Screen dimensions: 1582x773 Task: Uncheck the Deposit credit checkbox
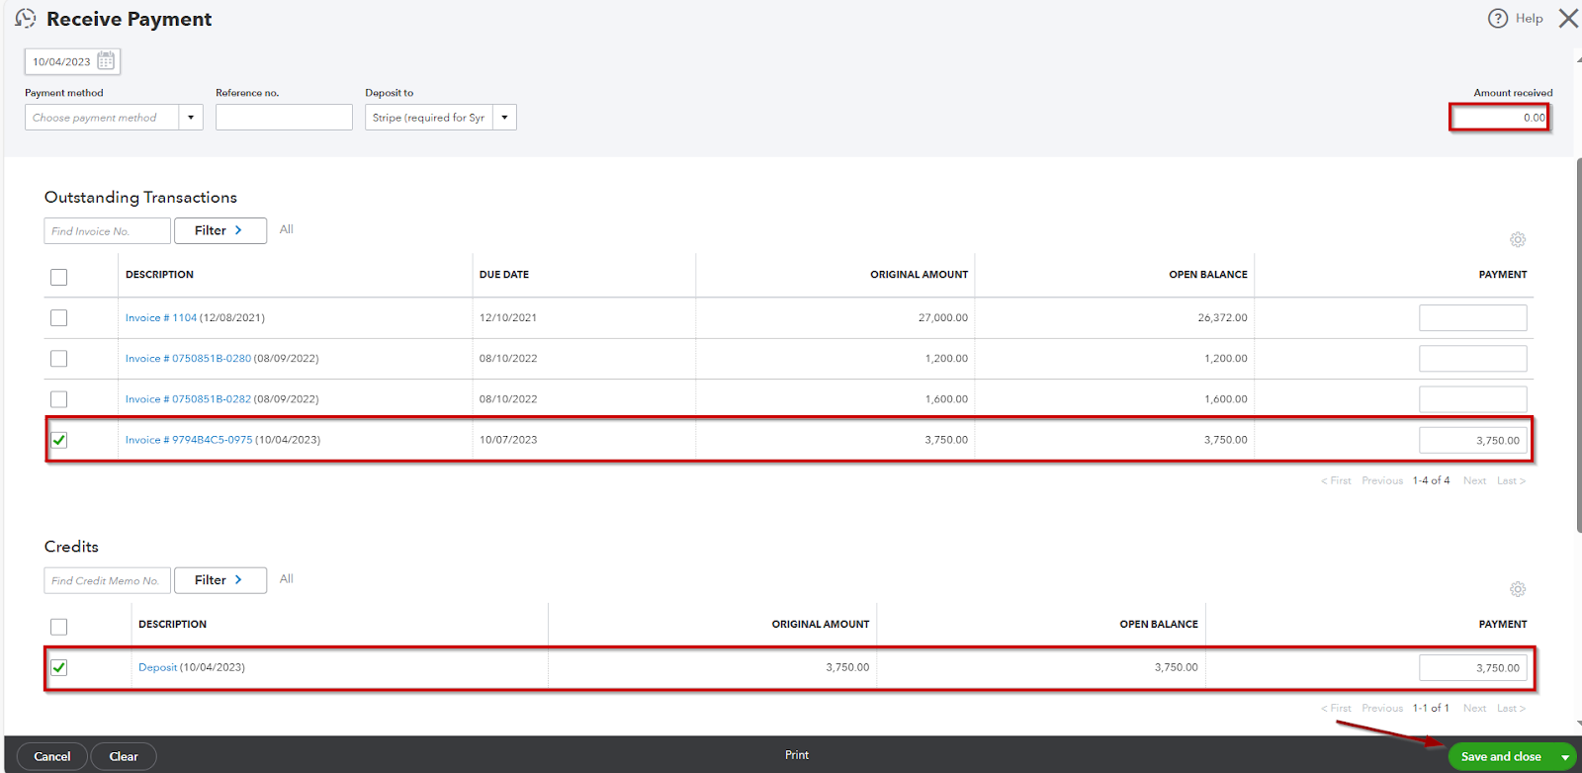pos(59,667)
